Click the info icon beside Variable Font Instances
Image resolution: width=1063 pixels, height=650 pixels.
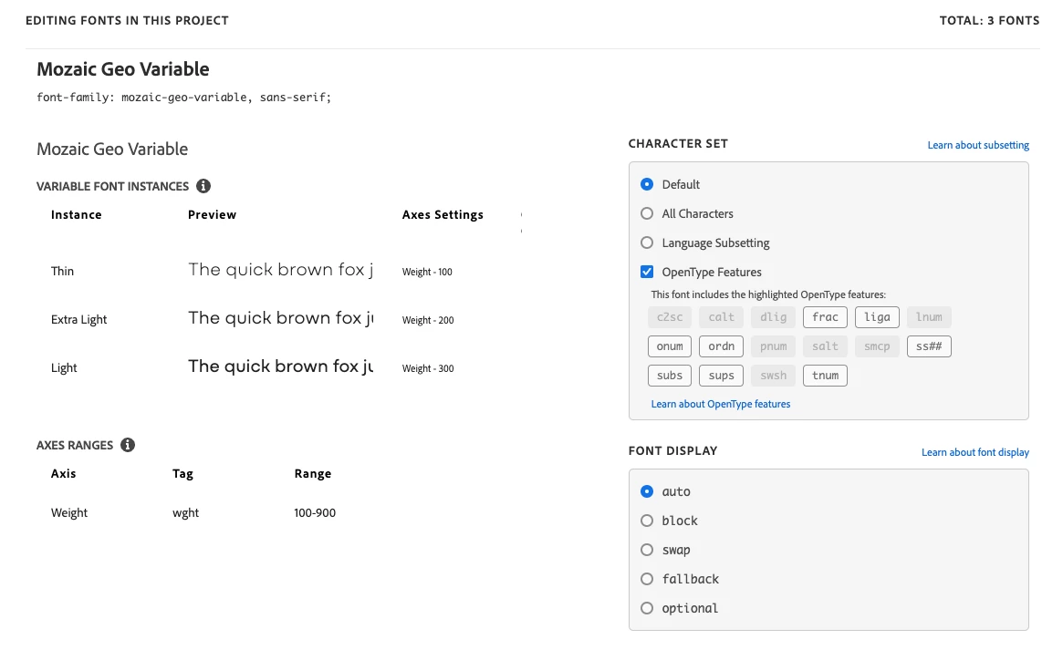203,186
